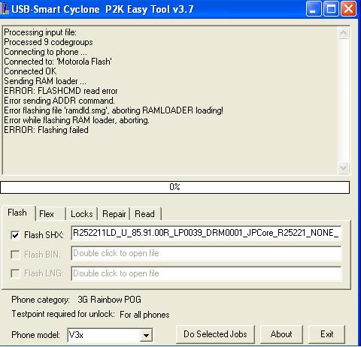Click the Flash LNG file field
Image resolution: width=361 pixels, height=347 pixels.
click(x=206, y=273)
